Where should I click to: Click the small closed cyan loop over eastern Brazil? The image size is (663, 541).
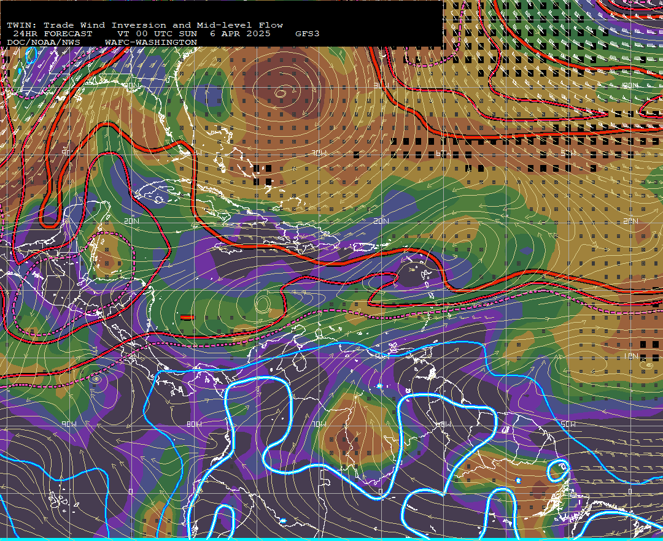pos(558,470)
